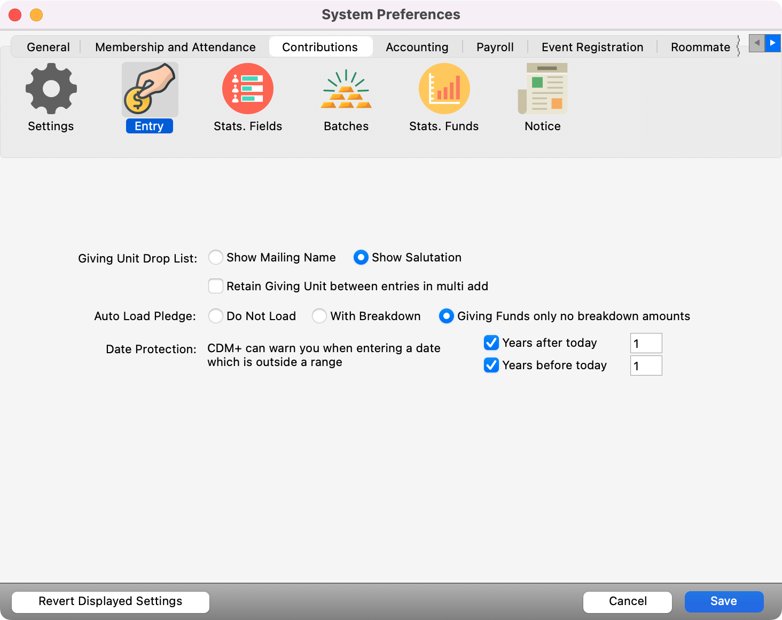This screenshot has height=620, width=782.
Task: Open Stats. Funds chart icon
Action: coord(444,89)
